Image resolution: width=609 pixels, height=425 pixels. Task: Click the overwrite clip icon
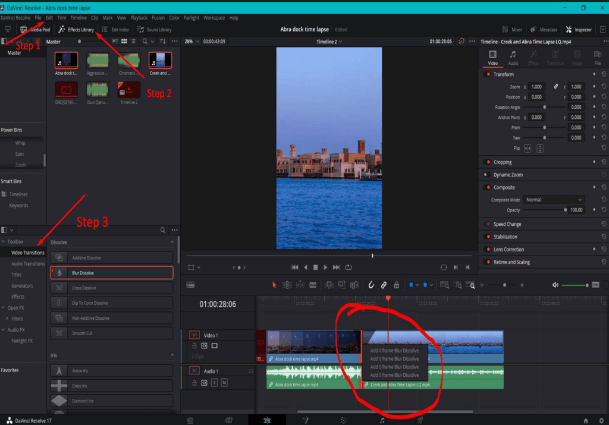[x=342, y=285]
